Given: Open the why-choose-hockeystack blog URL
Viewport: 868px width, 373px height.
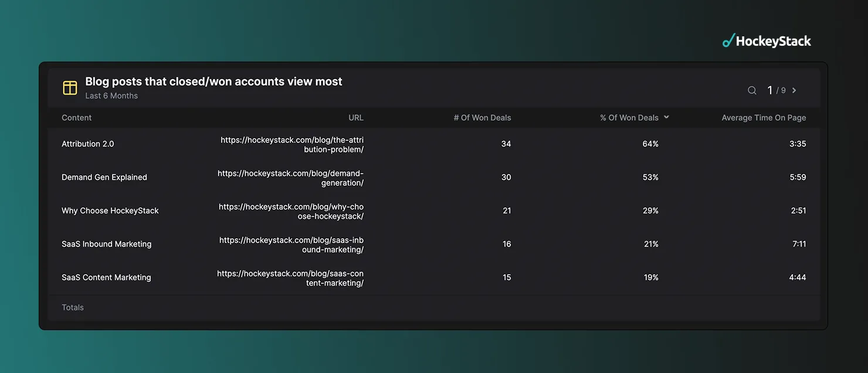Looking at the screenshot, I should point(291,212).
